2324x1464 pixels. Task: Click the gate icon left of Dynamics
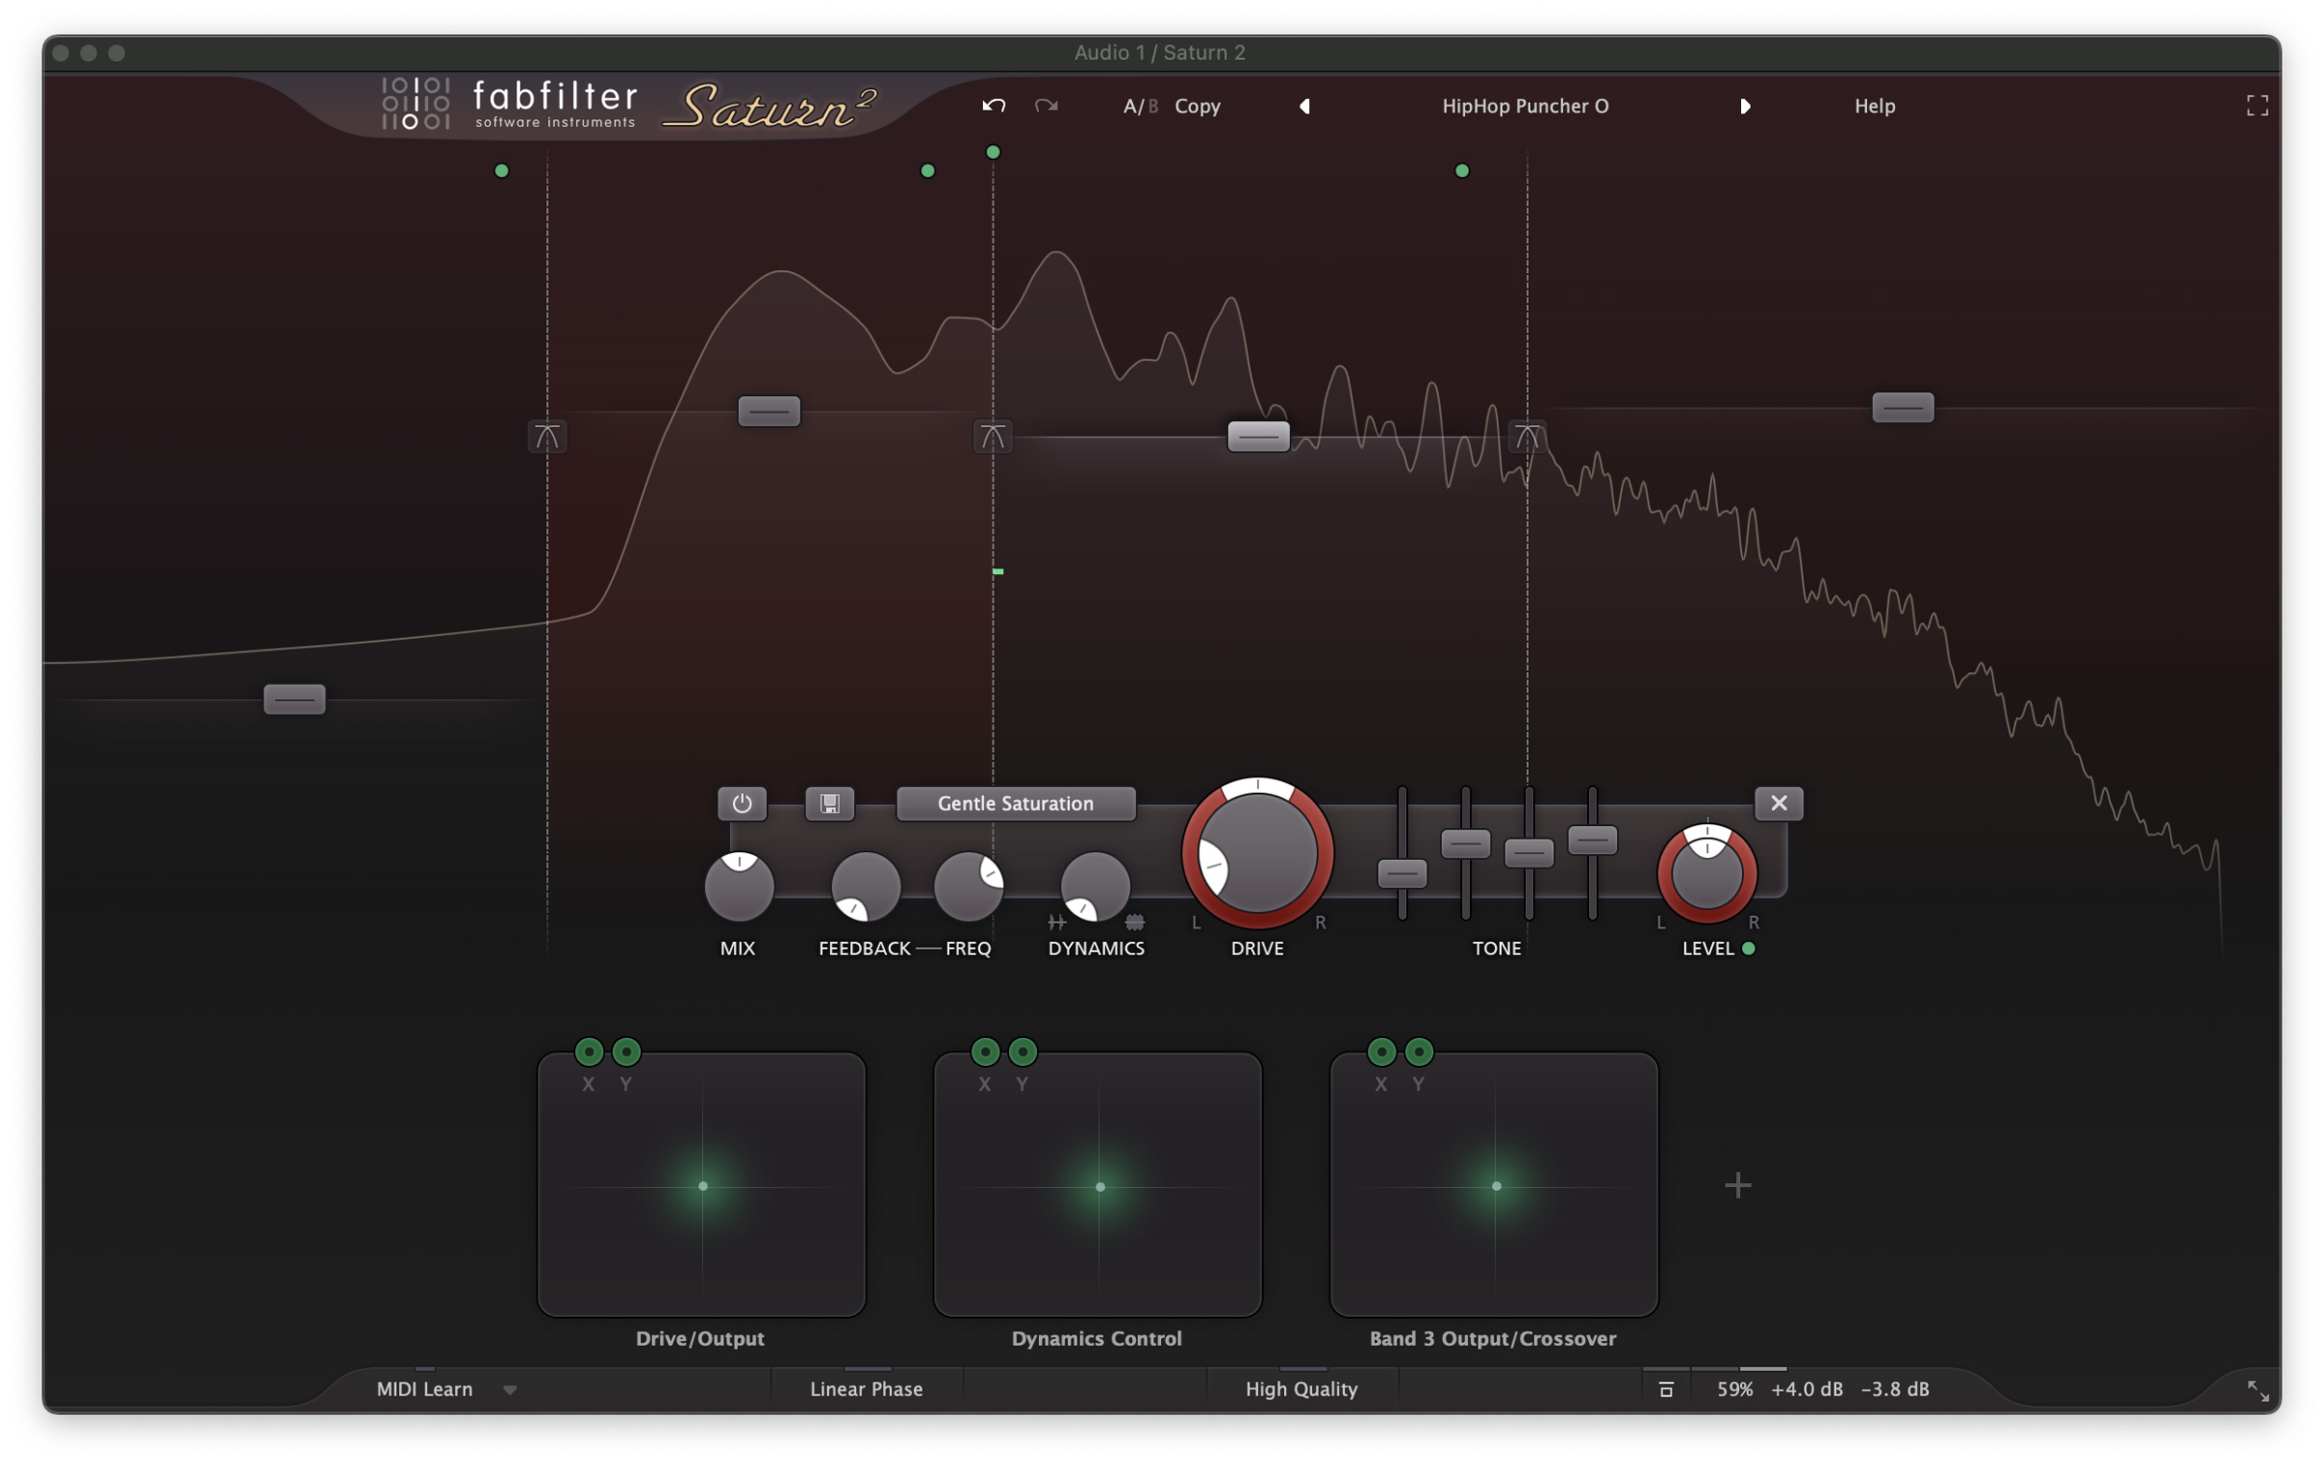coord(1056,923)
